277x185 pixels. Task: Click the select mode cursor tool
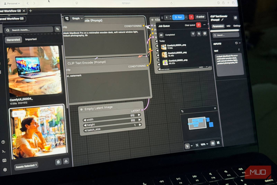tap(187, 146)
